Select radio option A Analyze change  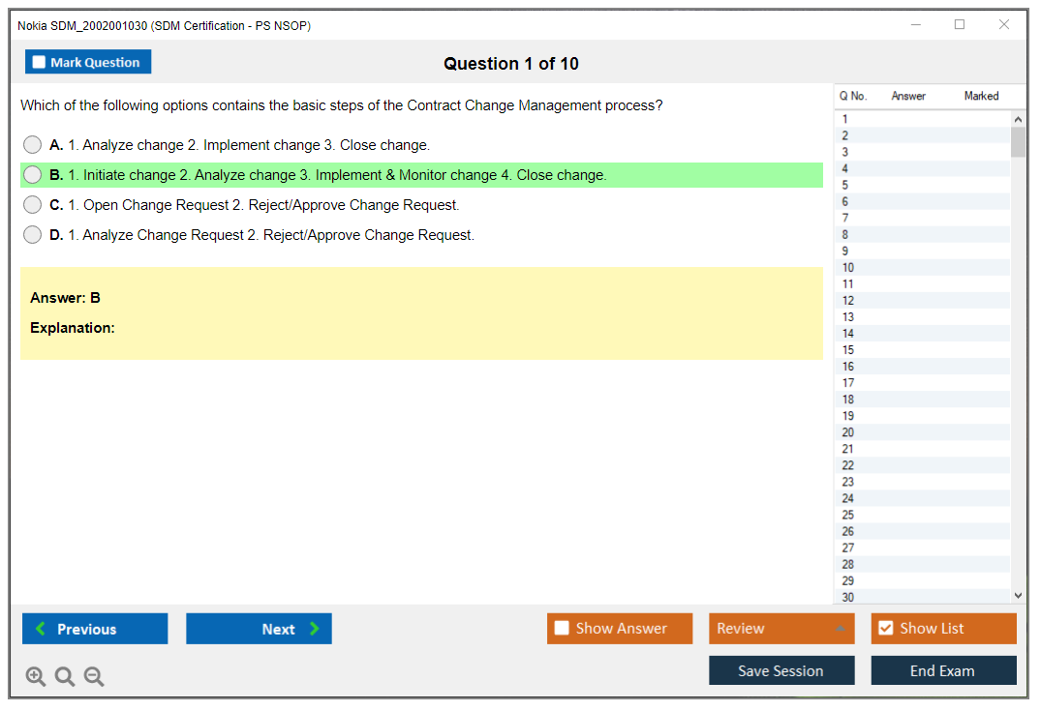point(33,145)
